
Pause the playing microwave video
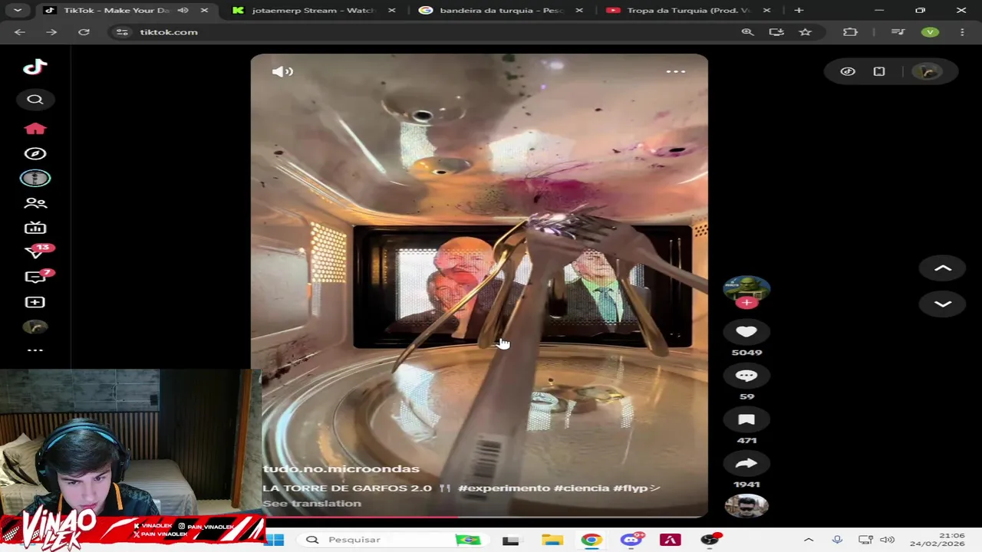[479, 285]
